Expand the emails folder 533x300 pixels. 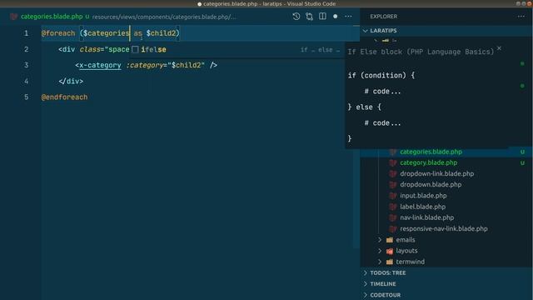pyautogui.click(x=406, y=240)
